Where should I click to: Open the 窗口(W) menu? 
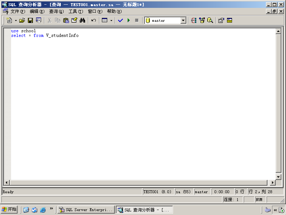[x=95, y=11]
